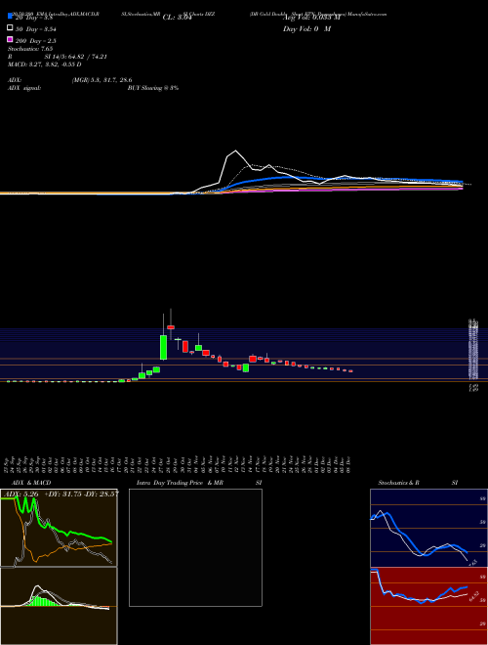The height and width of the screenshot is (645, 488).
Task: Click the magenta 200 Day legend swatch
Action: [11, 39]
